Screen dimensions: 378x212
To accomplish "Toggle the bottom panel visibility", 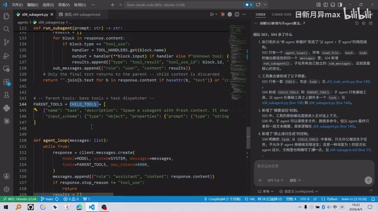I will pyautogui.click(x=333, y=5).
